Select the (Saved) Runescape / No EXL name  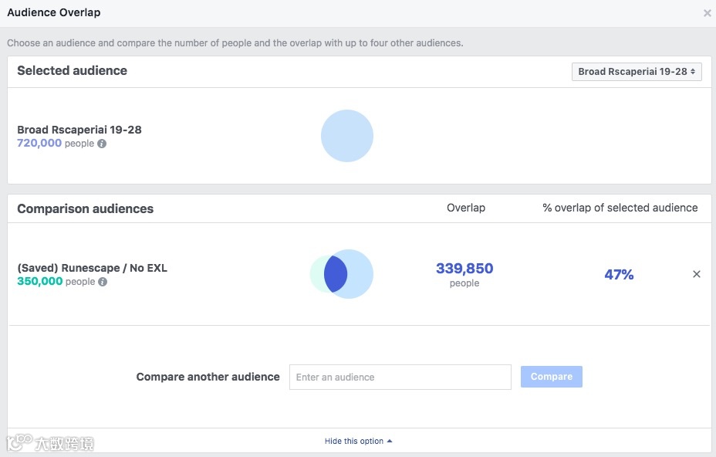point(92,268)
